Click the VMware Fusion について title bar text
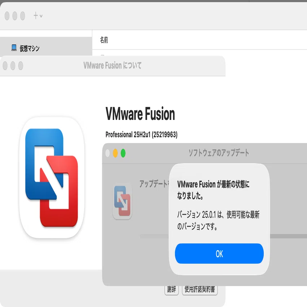 pos(112,65)
